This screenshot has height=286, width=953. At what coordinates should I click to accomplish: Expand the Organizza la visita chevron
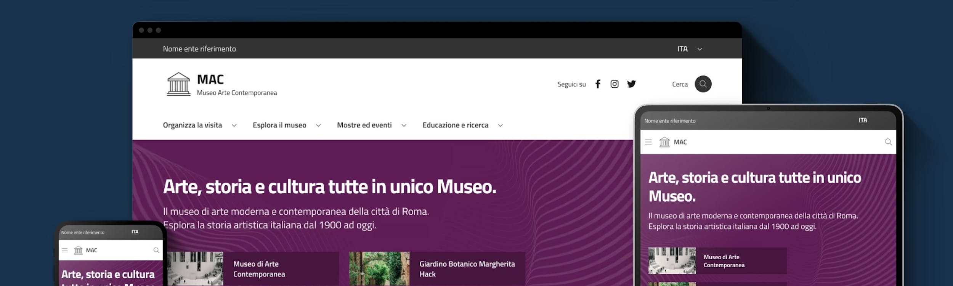tap(234, 125)
